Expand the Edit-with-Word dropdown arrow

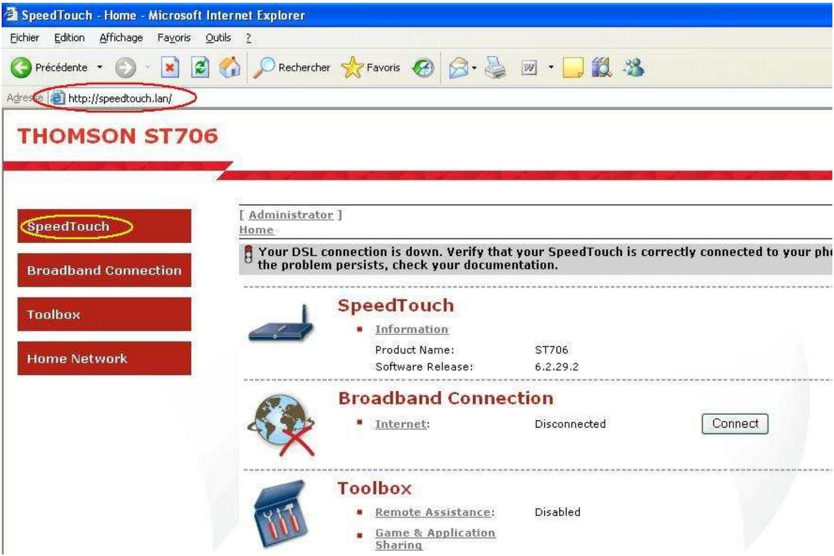[x=551, y=68]
